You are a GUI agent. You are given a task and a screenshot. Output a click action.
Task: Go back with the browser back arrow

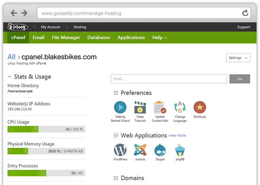click(x=14, y=13)
